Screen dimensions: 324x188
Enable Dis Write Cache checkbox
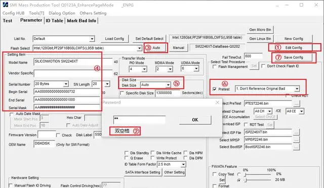[152, 153]
